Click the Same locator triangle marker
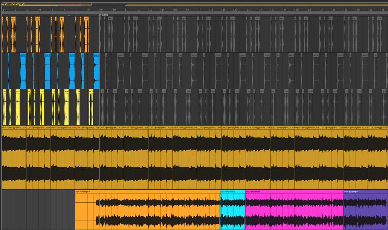Viewport: 388px width, 230px height. point(100,15)
